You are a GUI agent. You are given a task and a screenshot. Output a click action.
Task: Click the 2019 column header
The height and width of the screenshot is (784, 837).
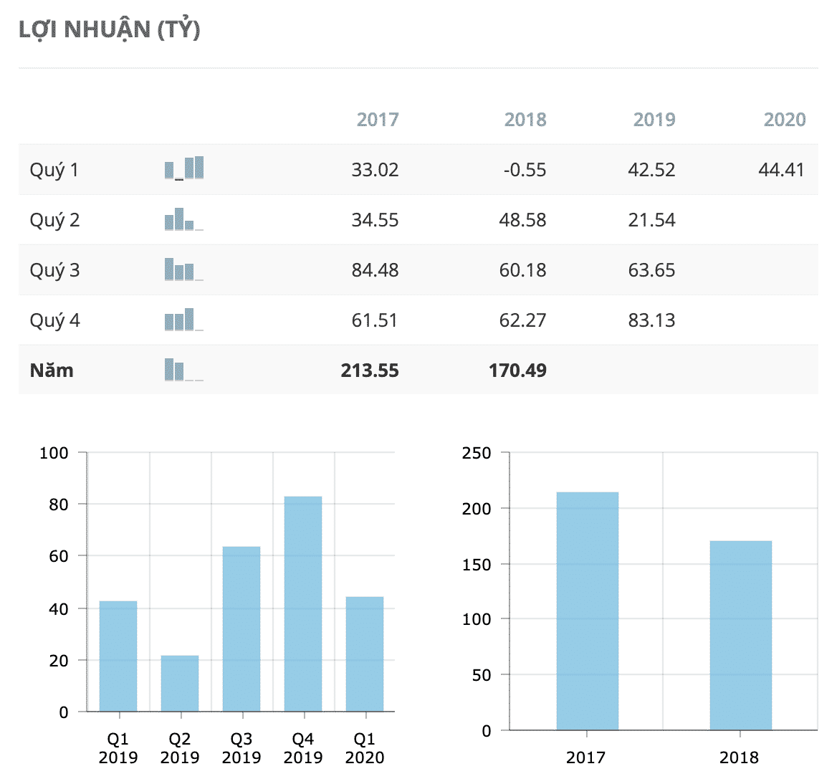[654, 120]
